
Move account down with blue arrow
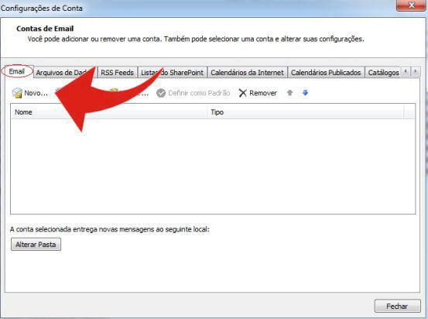(x=305, y=93)
